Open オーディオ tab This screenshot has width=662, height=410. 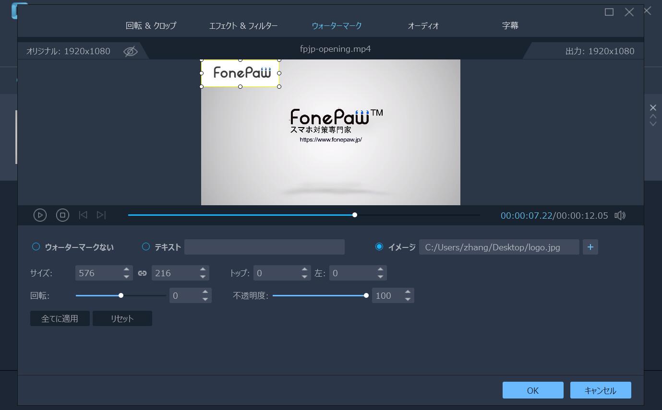tap(423, 25)
